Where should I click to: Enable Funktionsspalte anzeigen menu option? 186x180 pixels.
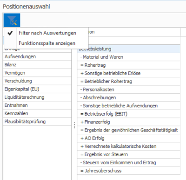pyautogui.click(x=46, y=43)
